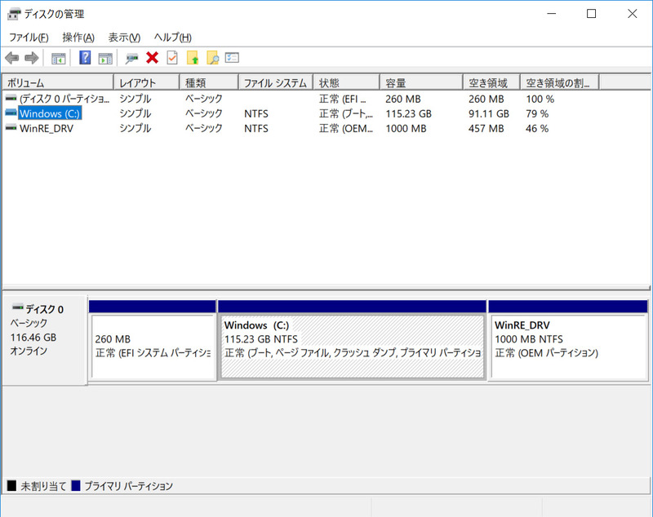The width and height of the screenshot is (653, 517).
Task: Select the WinRE_DRV row in volume list
Action: point(326,129)
